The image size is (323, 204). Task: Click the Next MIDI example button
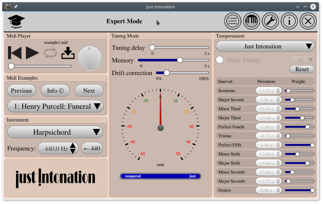click(x=89, y=91)
